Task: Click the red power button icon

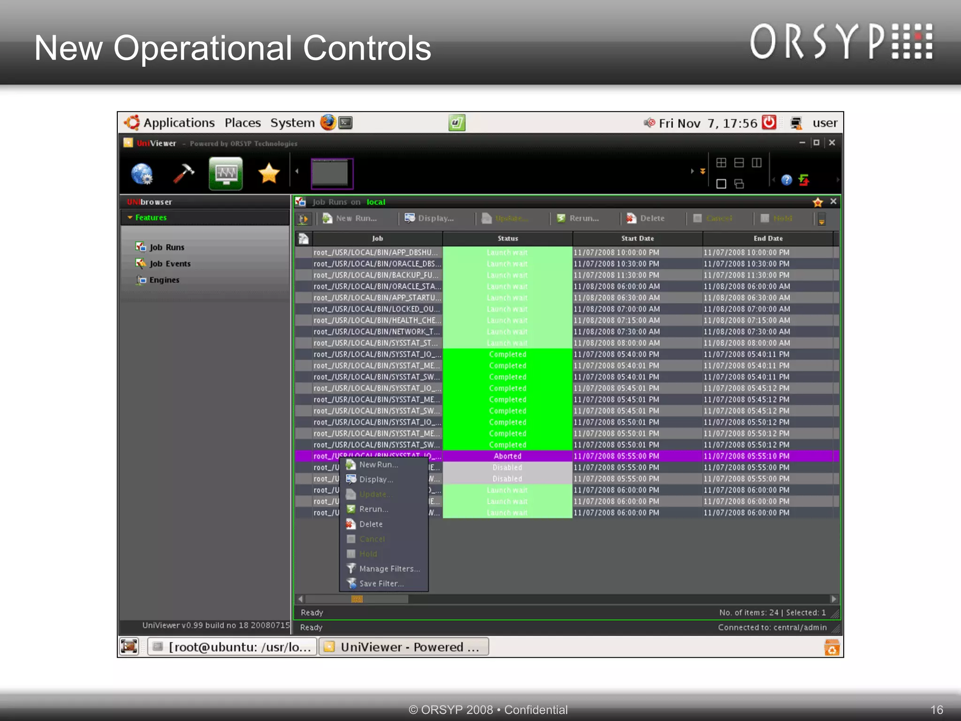Action: click(769, 122)
